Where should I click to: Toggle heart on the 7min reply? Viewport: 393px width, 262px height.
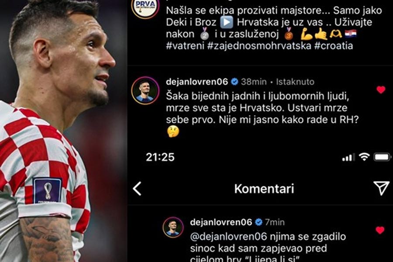coord(380,230)
